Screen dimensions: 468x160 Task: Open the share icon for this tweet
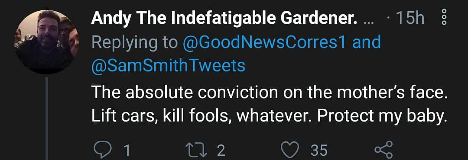click(384, 150)
